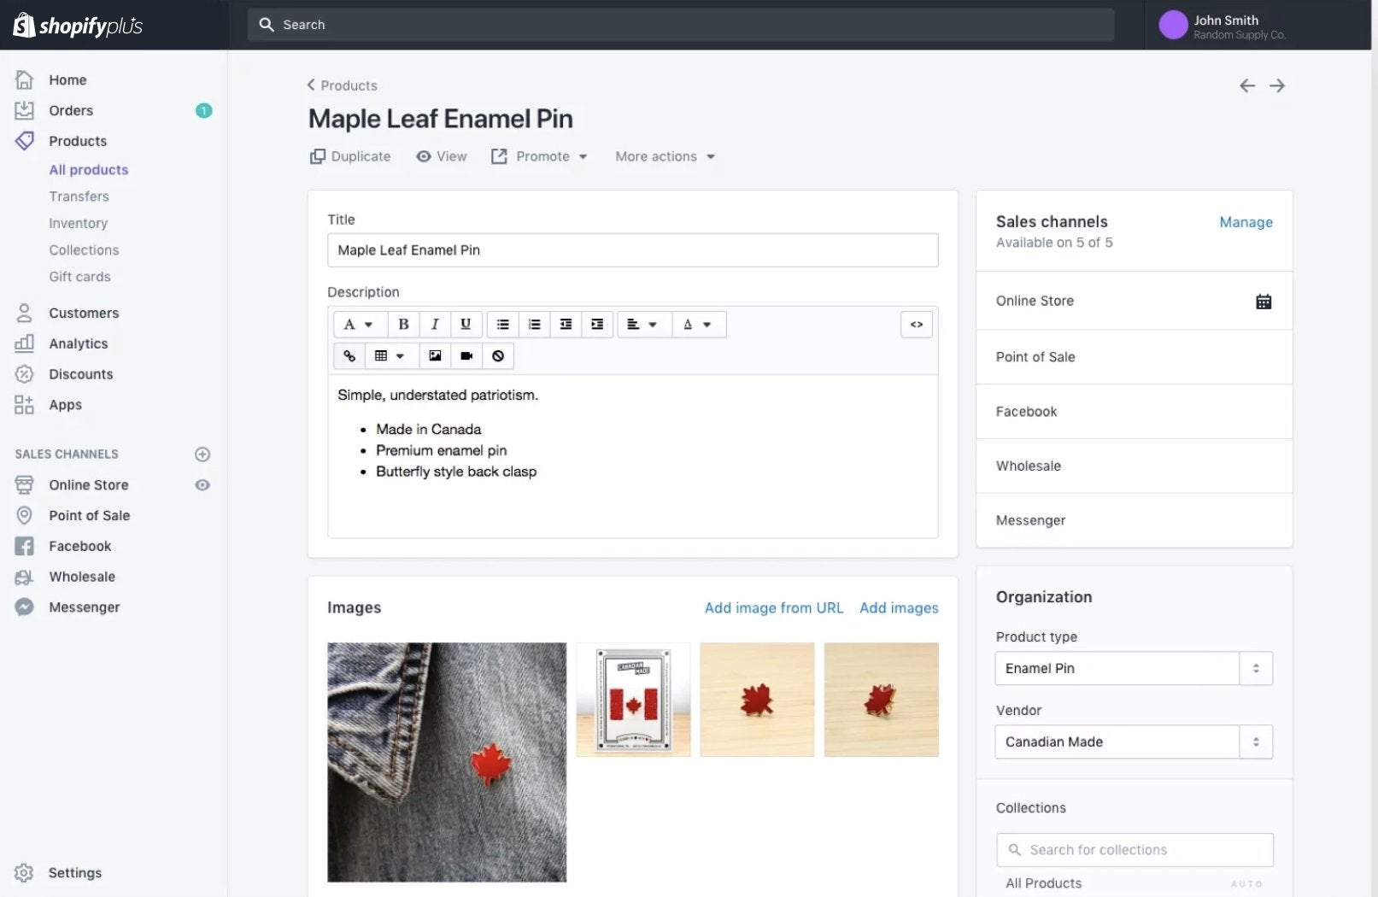Screen dimensions: 1378x897
Task: Click the insert video icon
Action: click(466, 356)
